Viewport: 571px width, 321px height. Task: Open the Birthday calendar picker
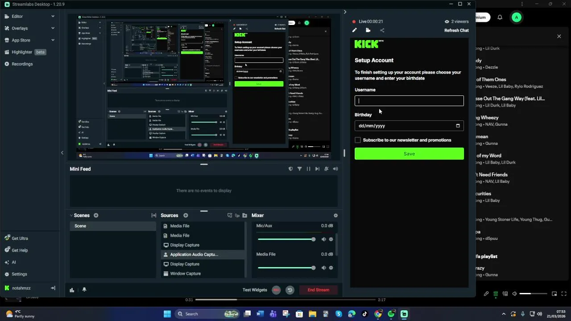pos(458,126)
